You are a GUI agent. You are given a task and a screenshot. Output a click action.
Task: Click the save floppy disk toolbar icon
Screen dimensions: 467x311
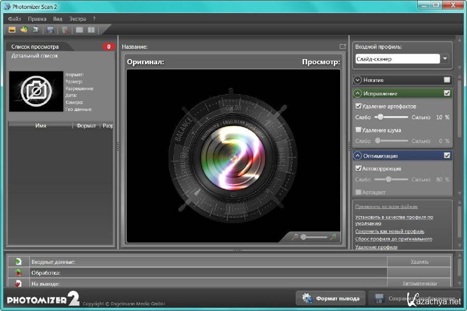(50, 30)
